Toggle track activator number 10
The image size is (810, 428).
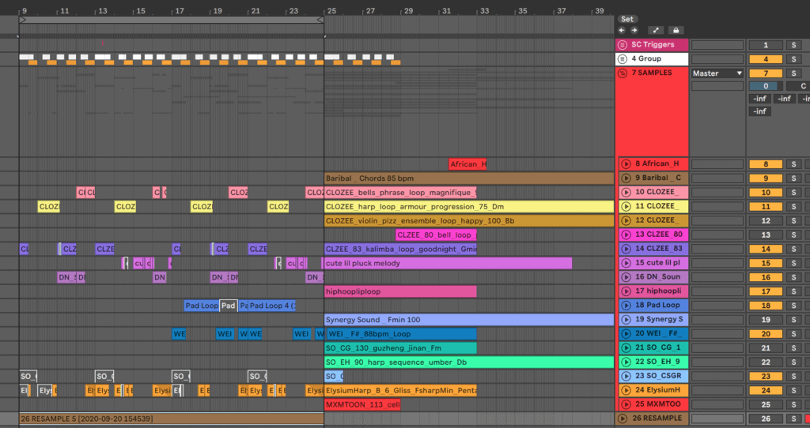(x=765, y=193)
